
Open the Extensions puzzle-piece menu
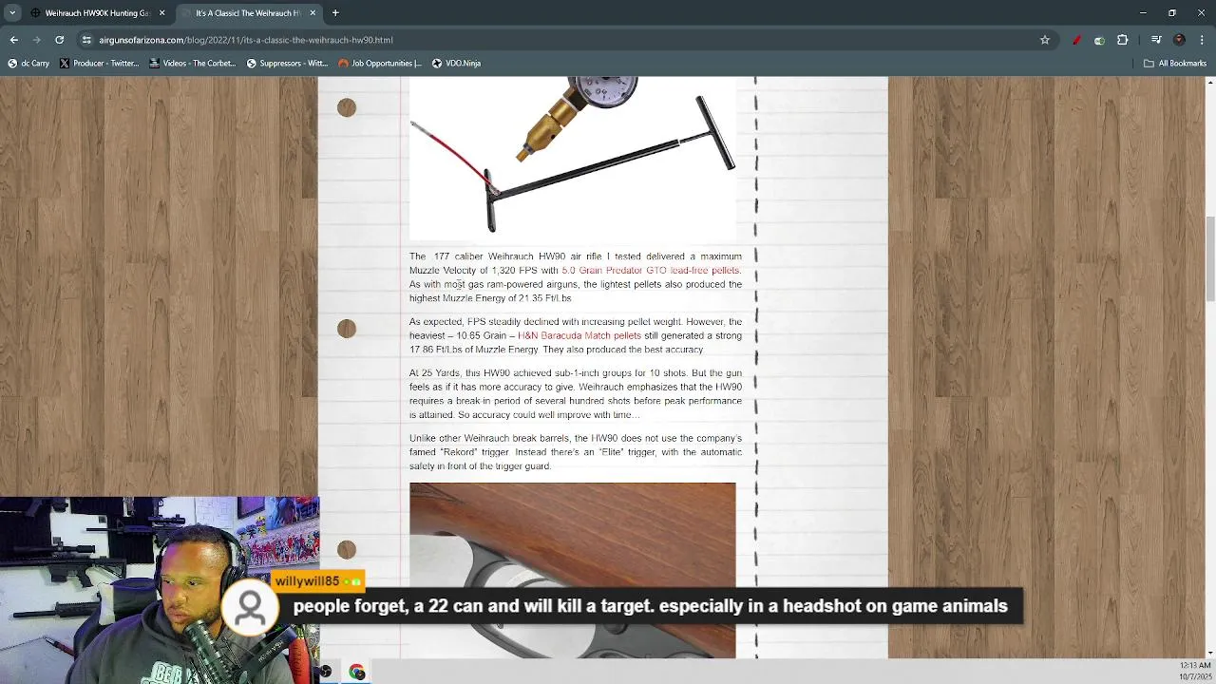pyautogui.click(x=1122, y=40)
